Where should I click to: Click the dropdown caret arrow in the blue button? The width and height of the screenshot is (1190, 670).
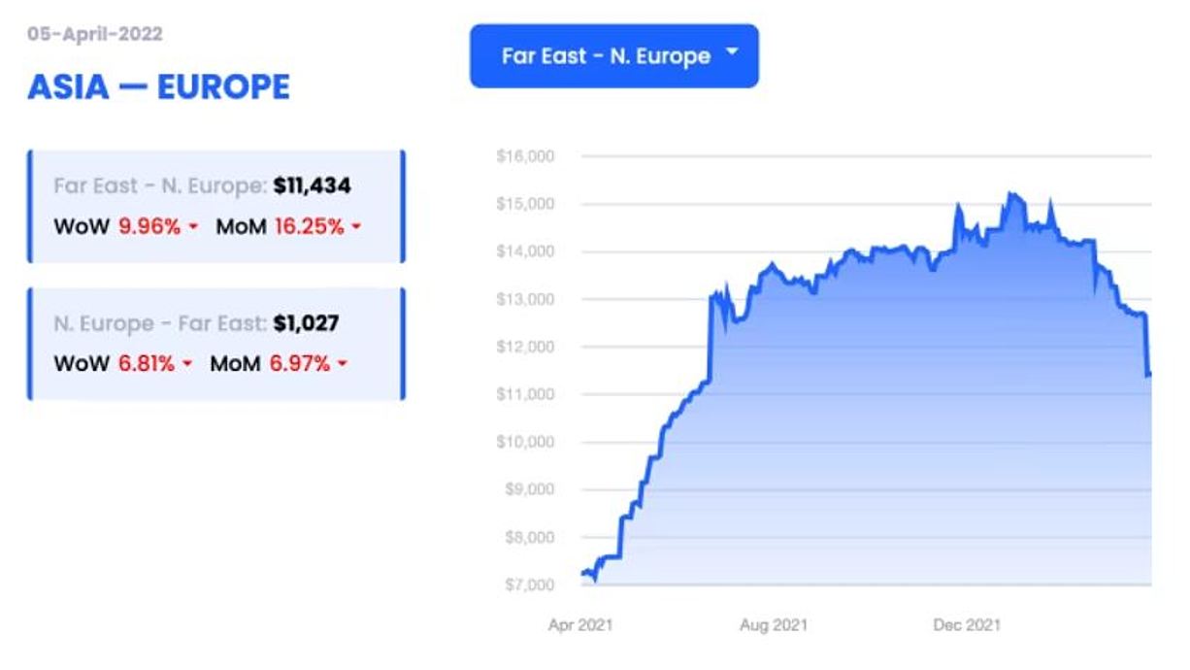click(732, 52)
